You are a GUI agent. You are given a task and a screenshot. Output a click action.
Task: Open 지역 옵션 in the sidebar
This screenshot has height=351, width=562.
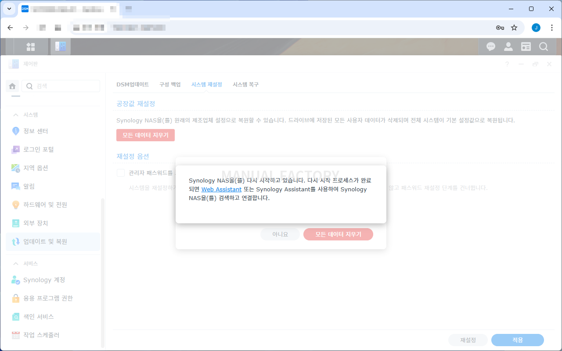click(53, 168)
